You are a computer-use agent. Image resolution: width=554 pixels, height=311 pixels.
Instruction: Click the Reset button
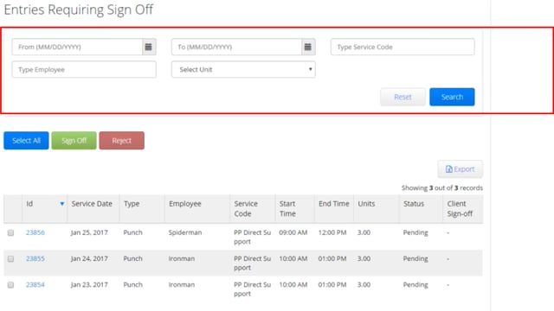(x=403, y=97)
